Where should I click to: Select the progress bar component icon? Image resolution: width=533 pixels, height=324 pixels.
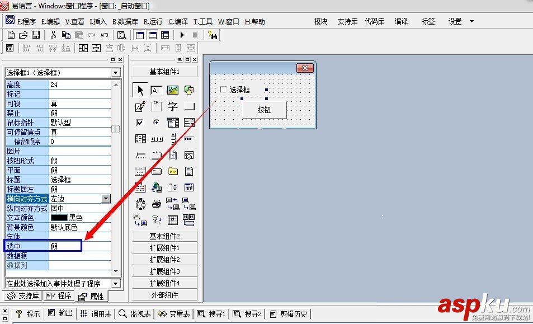point(188,139)
